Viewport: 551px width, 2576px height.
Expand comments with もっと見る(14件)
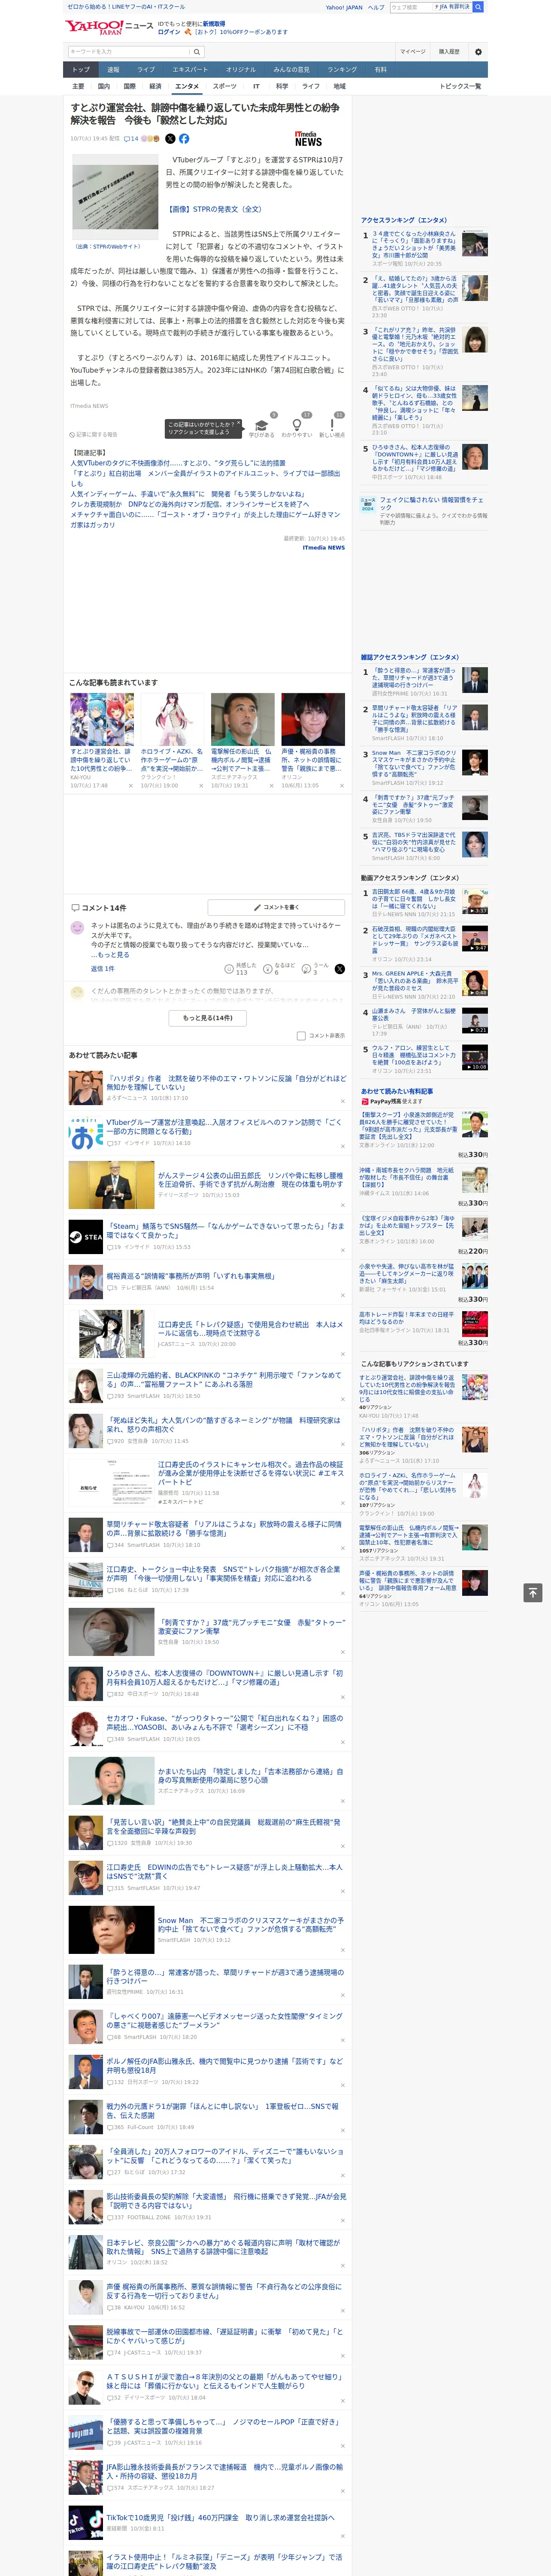point(208,1018)
